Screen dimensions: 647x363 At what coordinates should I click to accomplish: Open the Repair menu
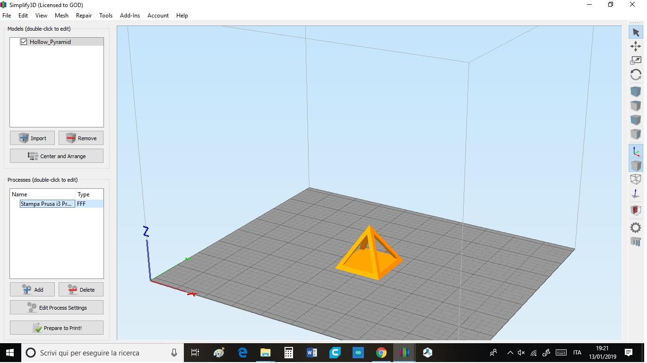pos(84,16)
